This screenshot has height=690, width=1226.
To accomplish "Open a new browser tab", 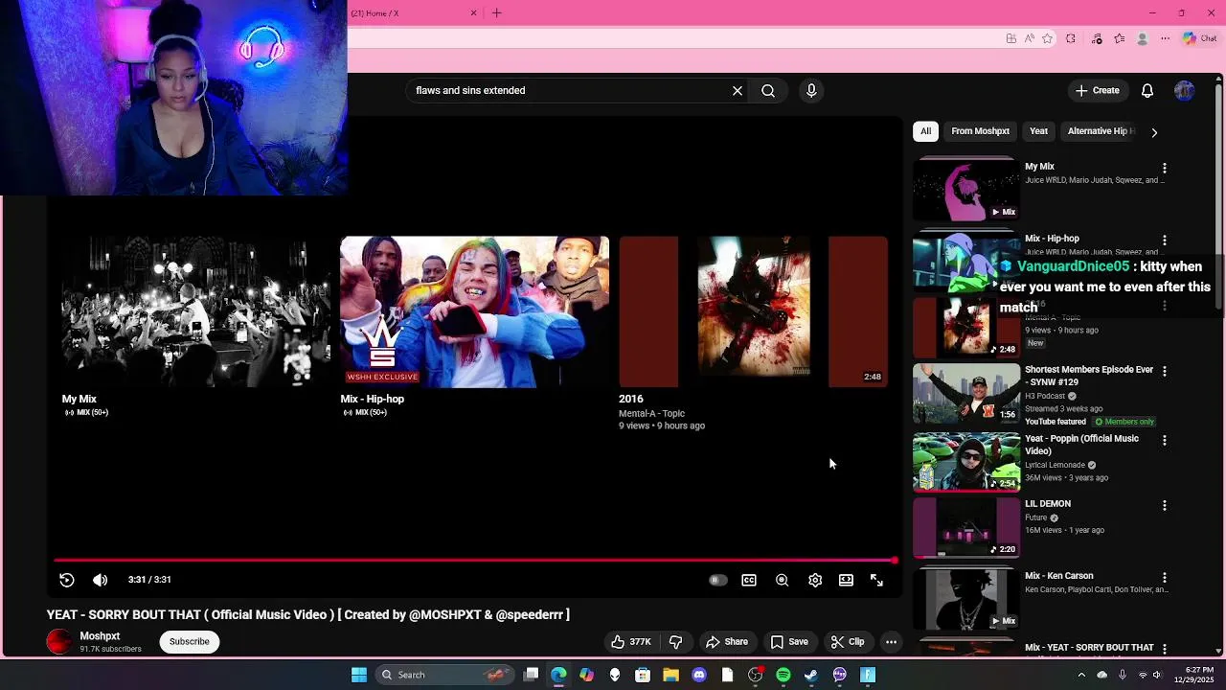I will tap(496, 13).
